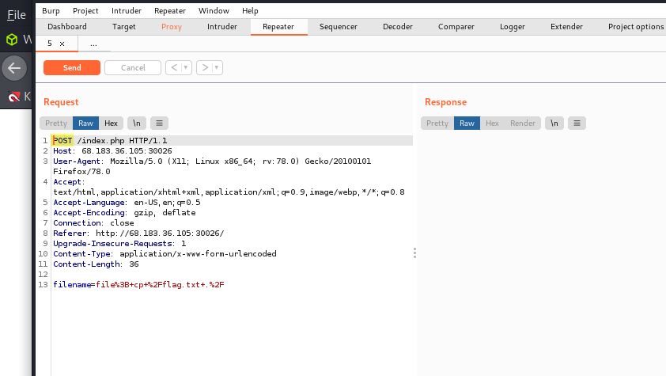
Task: Toggle request non-printable characters \n button
Action: (136, 123)
